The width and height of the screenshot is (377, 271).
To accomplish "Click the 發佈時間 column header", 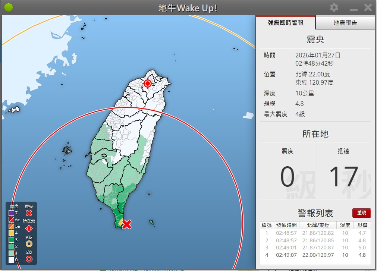I will [x=286, y=225].
